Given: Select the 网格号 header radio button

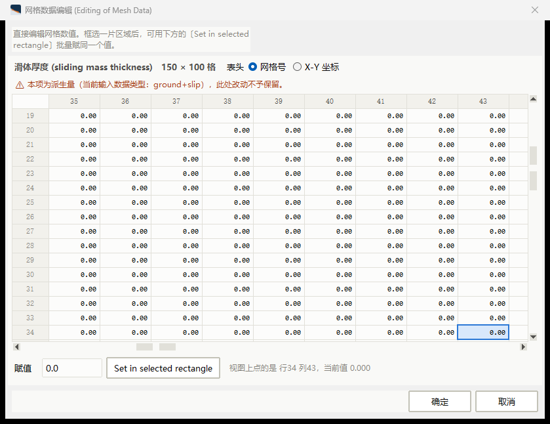Looking at the screenshot, I should 252,67.
